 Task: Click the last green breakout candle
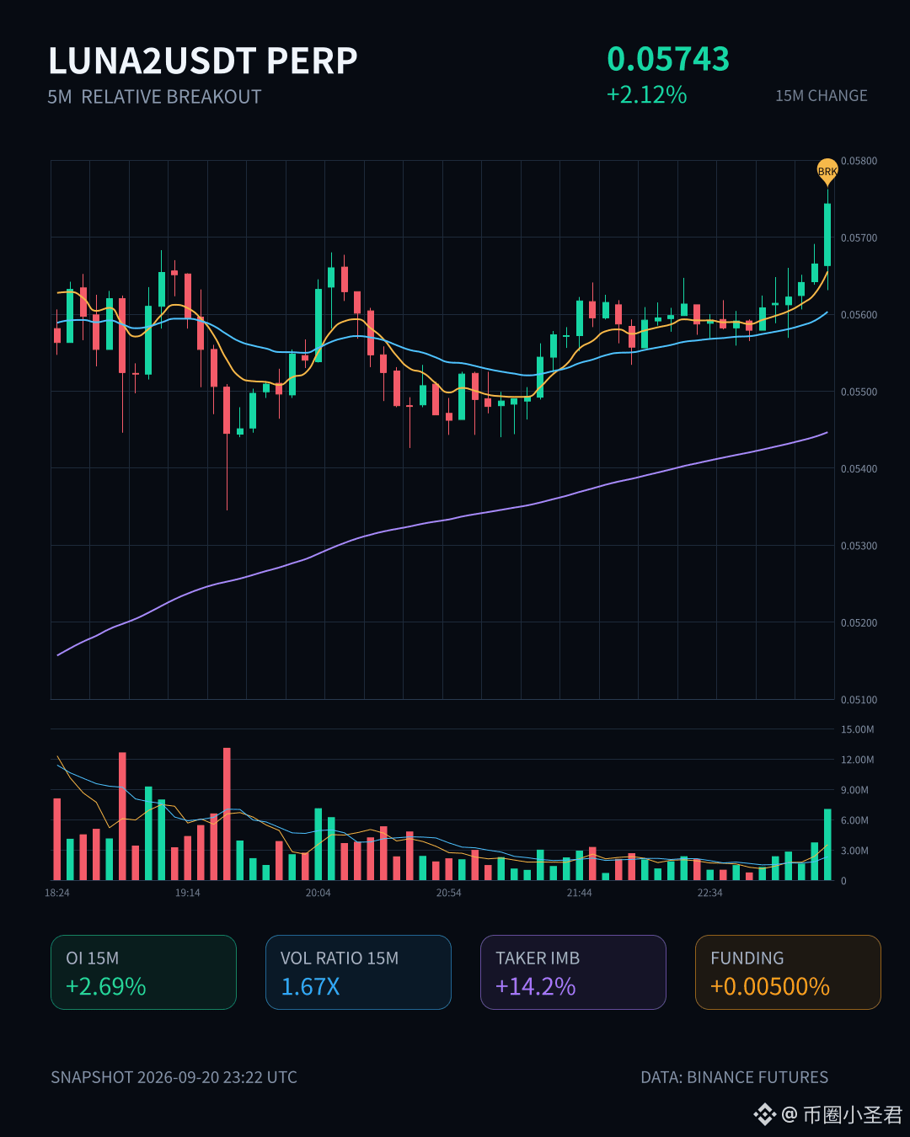(x=827, y=235)
